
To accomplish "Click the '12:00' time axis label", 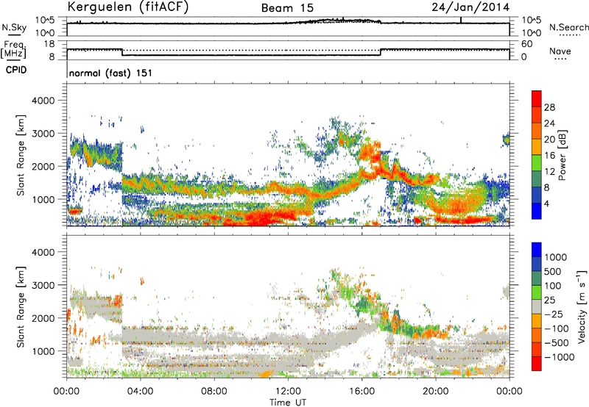I will 288,392.
